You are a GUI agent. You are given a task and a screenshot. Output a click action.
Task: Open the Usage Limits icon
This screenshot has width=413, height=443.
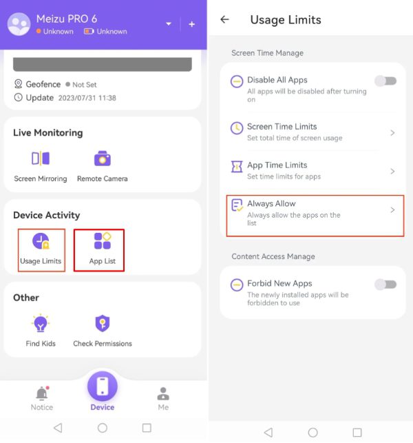(x=41, y=241)
